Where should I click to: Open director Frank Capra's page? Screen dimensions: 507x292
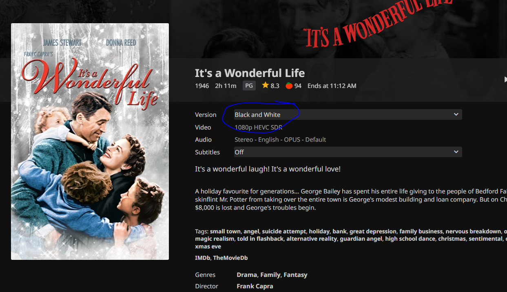[x=255, y=286]
